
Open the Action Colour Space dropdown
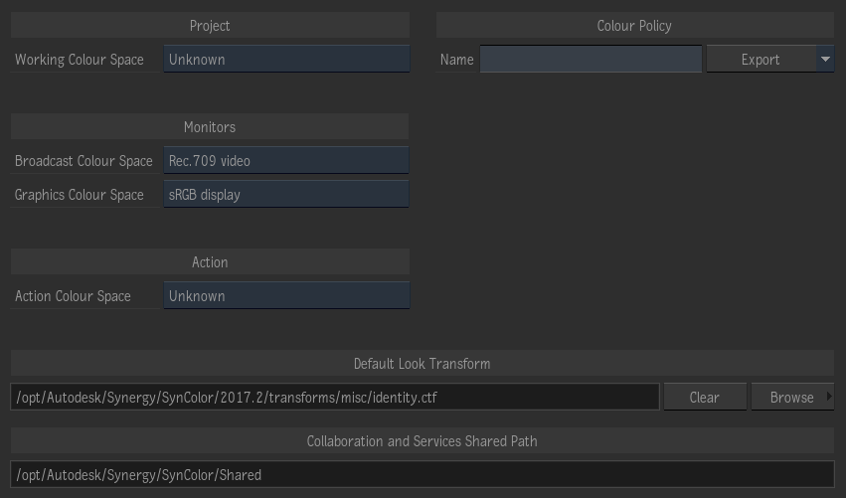tap(286, 296)
